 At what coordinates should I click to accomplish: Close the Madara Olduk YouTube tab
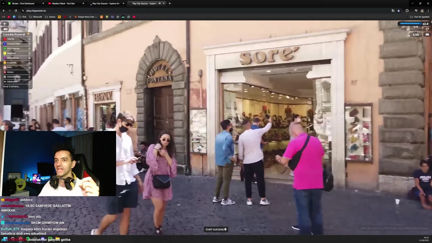83,3
